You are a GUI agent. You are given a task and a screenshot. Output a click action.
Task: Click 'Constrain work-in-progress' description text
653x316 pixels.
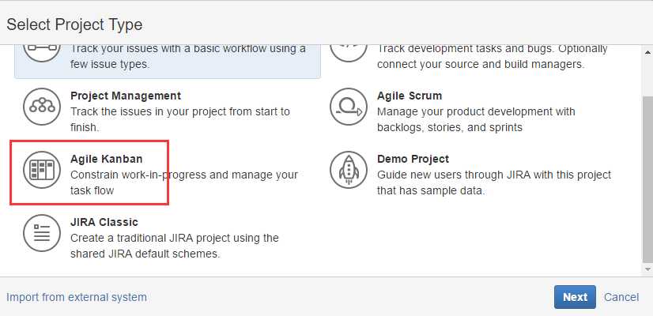click(x=184, y=182)
